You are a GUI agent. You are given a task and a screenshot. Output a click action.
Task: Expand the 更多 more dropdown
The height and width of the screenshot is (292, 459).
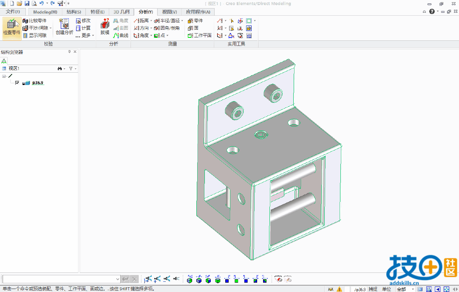tap(85, 35)
